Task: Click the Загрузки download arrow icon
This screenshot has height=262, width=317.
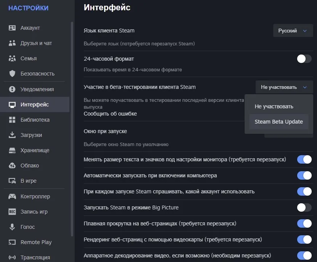Action: (12, 135)
